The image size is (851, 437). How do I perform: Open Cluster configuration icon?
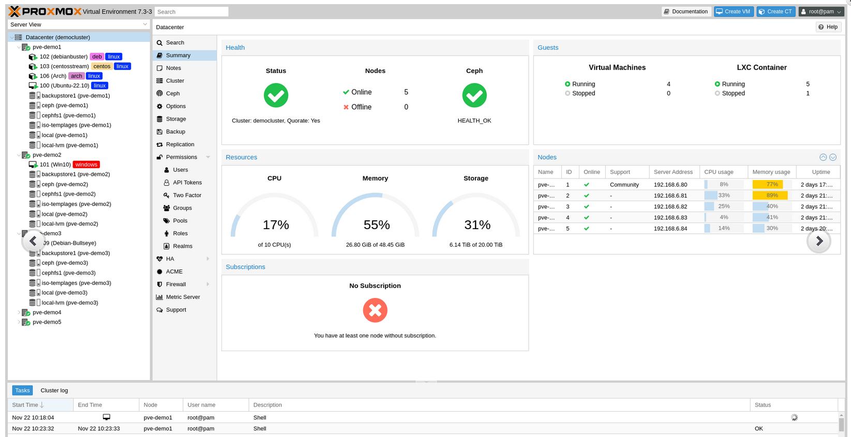[159, 81]
